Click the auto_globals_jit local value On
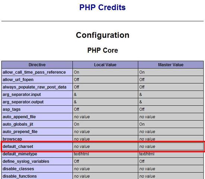 [x=76, y=124]
